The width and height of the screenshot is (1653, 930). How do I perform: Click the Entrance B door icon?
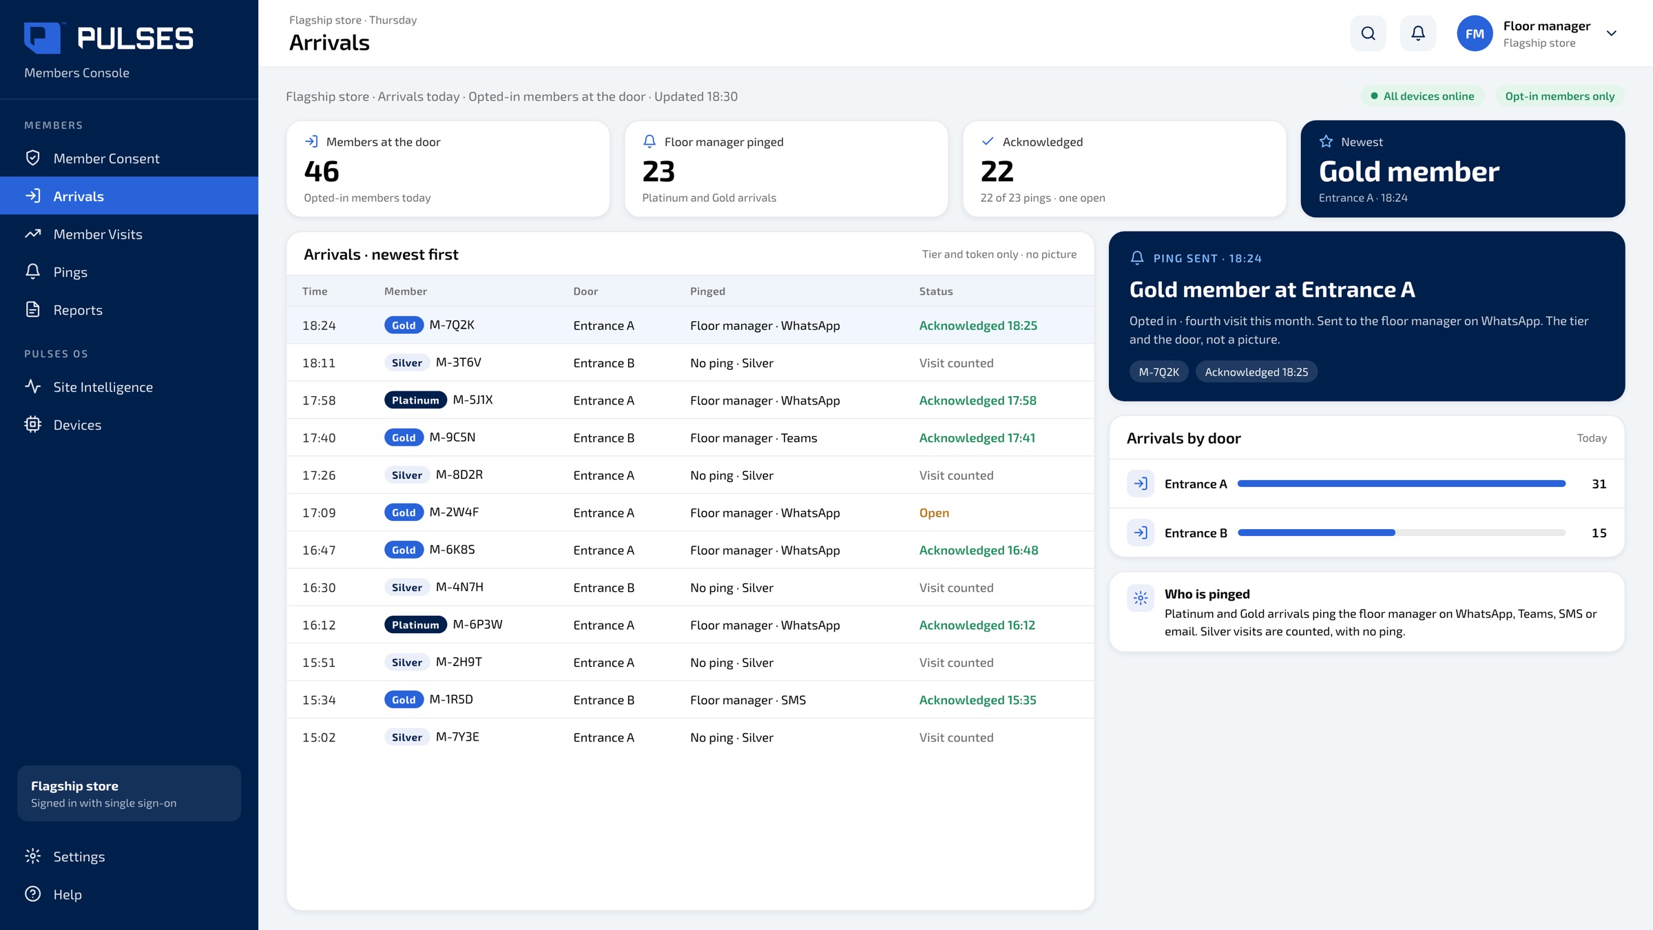tap(1141, 533)
